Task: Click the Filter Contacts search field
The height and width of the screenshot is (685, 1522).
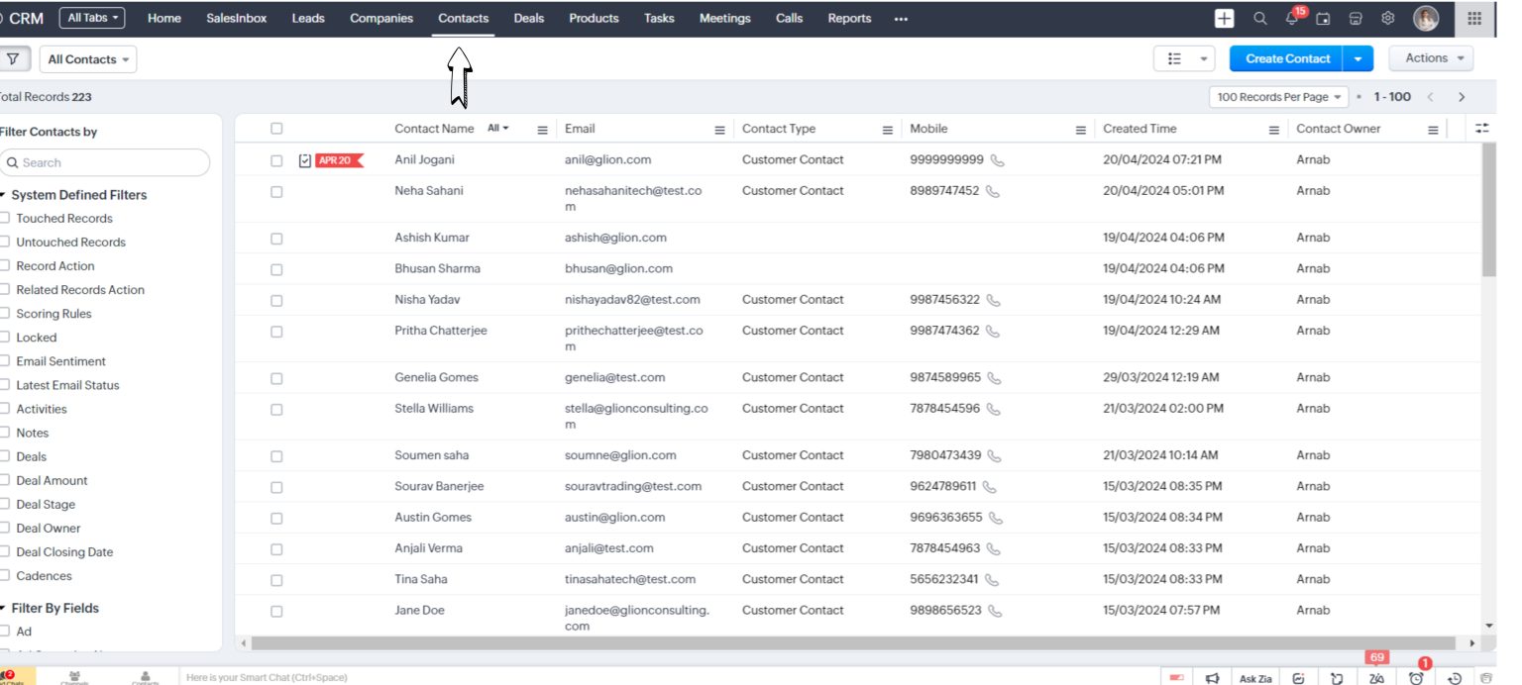Action: pyautogui.click(x=105, y=162)
